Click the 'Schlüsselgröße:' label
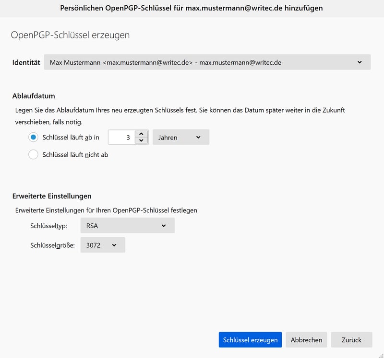384x358 pixels. tap(52, 245)
